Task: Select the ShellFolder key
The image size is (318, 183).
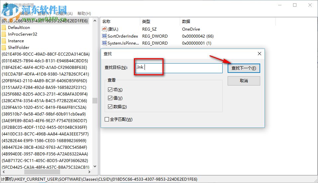Action: click(19, 48)
